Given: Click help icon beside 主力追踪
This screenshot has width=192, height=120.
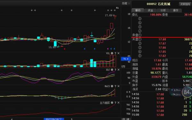Looking at the screenshot, I should point(115,103).
